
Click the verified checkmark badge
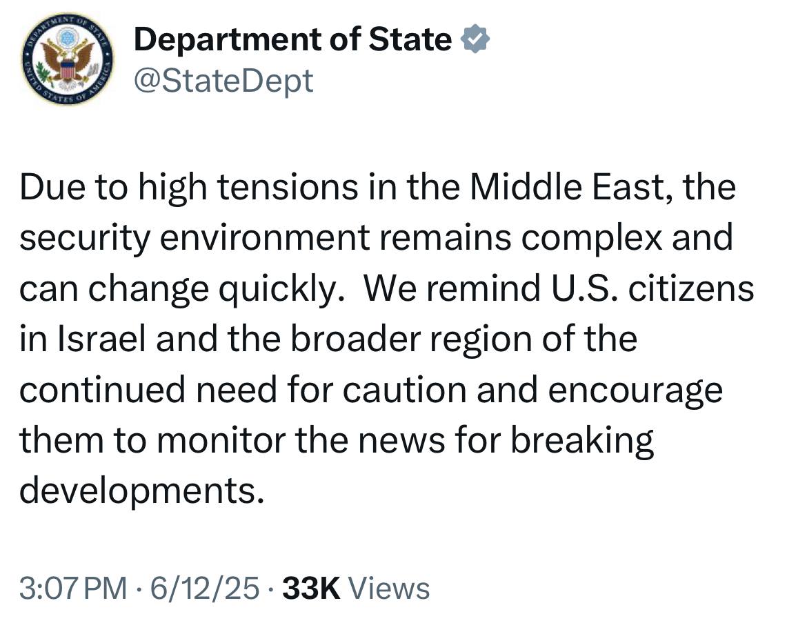click(x=475, y=39)
